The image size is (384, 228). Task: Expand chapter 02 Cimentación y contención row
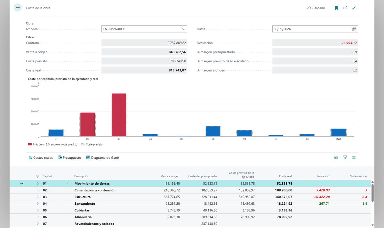tap(37, 190)
